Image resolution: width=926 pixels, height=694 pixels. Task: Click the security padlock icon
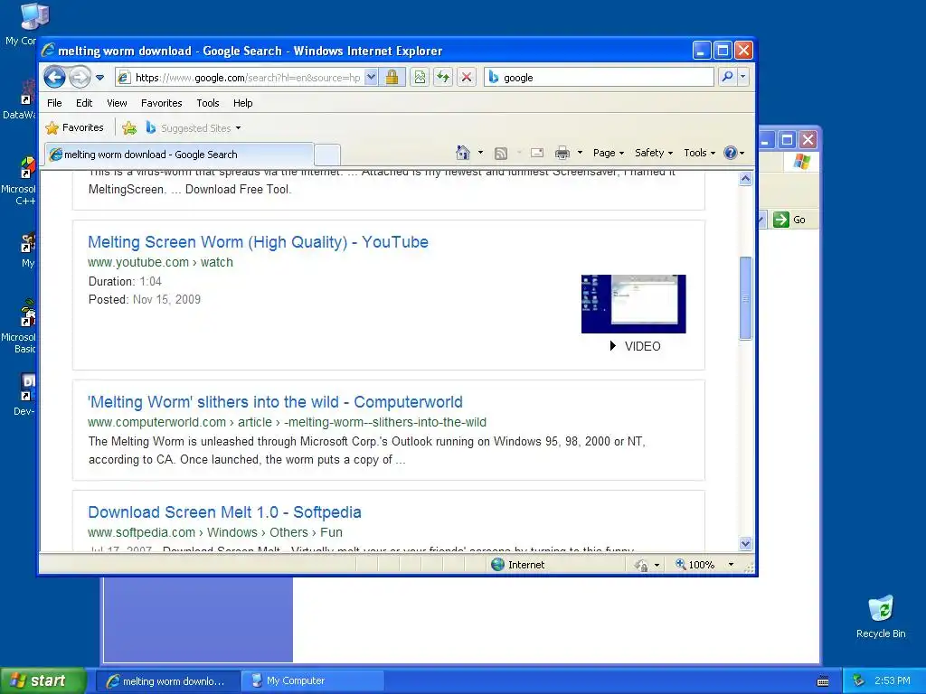[392, 78]
